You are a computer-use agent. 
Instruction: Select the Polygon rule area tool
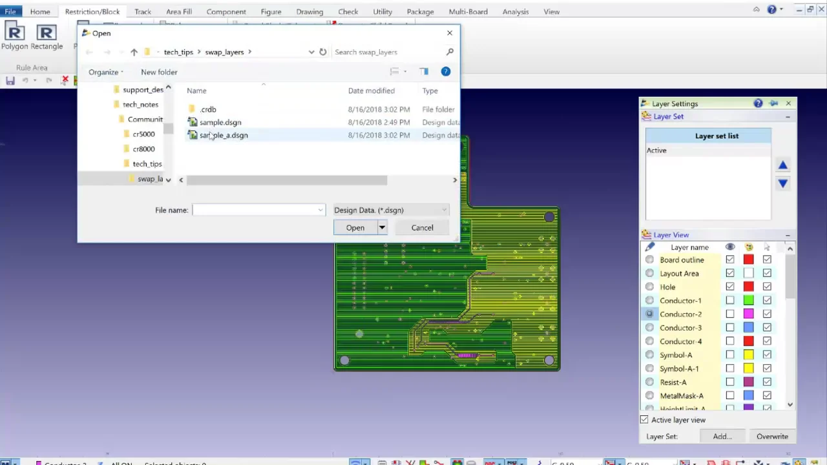pyautogui.click(x=14, y=36)
